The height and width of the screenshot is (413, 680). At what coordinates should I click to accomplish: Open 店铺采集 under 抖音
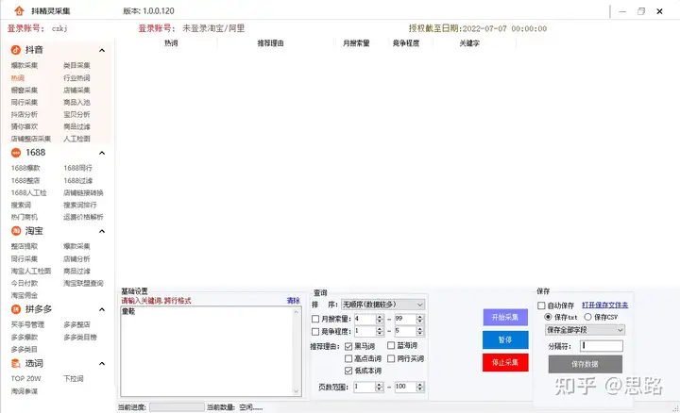click(76, 90)
